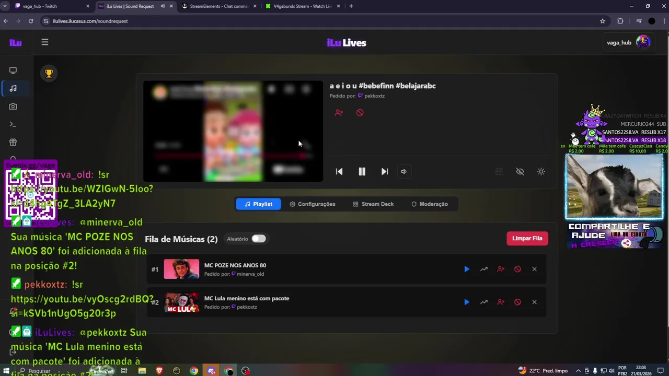Click the ban icon for the current song
This screenshot has height=376, width=669.
click(x=360, y=113)
